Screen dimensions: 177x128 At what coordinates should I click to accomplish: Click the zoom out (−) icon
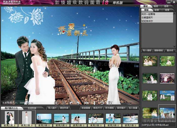(64, 103)
